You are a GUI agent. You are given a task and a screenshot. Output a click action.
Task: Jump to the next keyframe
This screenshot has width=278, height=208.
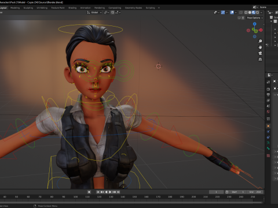(114, 192)
